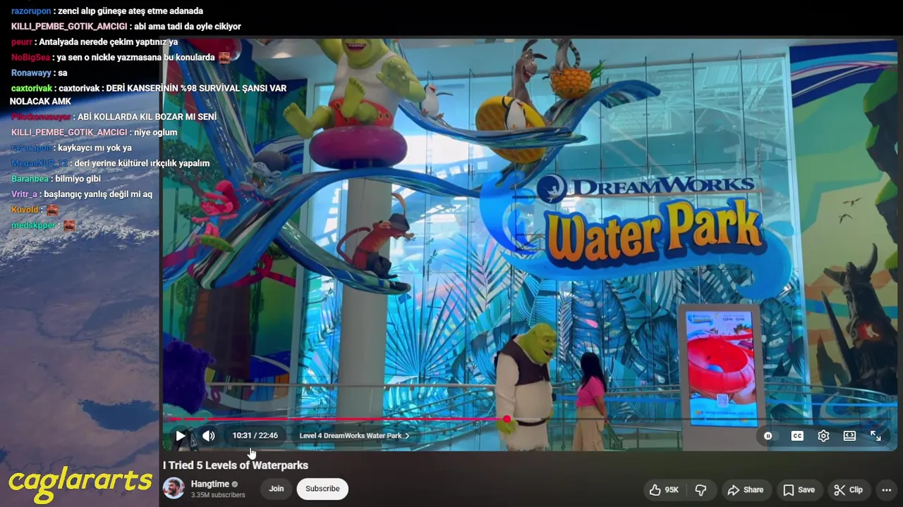
Task: Click chat username Vritr_a
Action: click(24, 194)
